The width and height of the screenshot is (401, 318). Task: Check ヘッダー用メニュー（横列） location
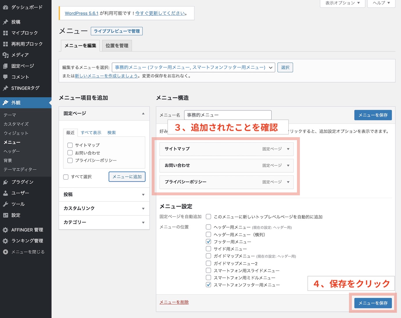(x=208, y=234)
